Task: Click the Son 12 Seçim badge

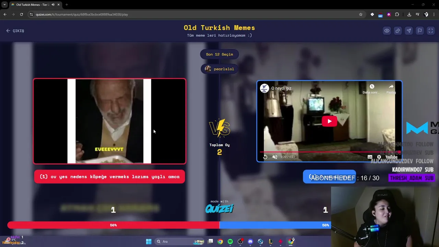Action: [219, 54]
